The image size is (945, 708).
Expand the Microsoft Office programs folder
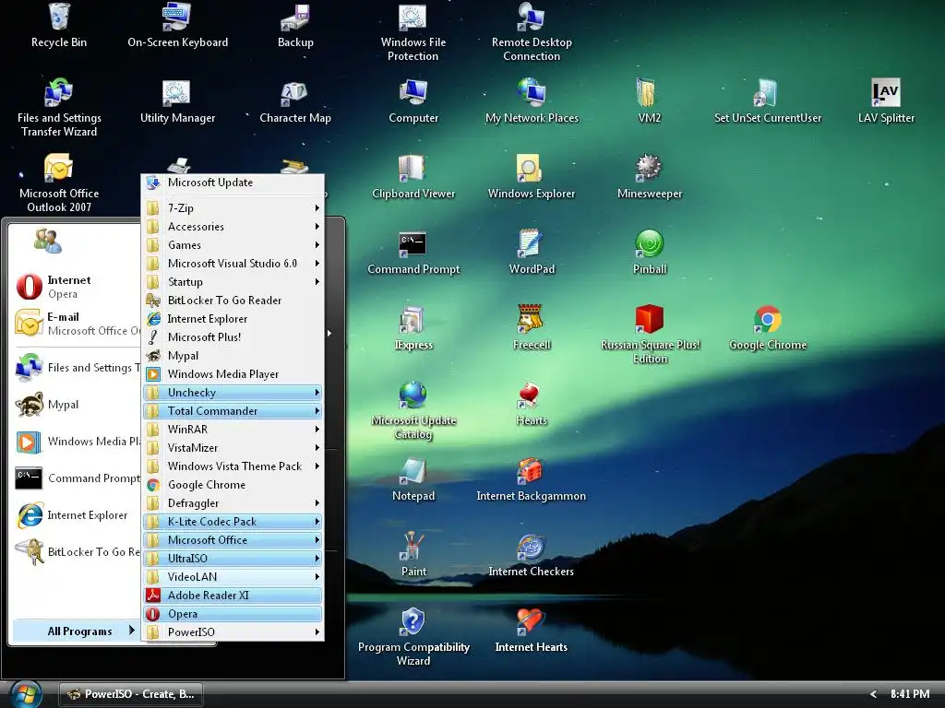pyautogui.click(x=233, y=540)
